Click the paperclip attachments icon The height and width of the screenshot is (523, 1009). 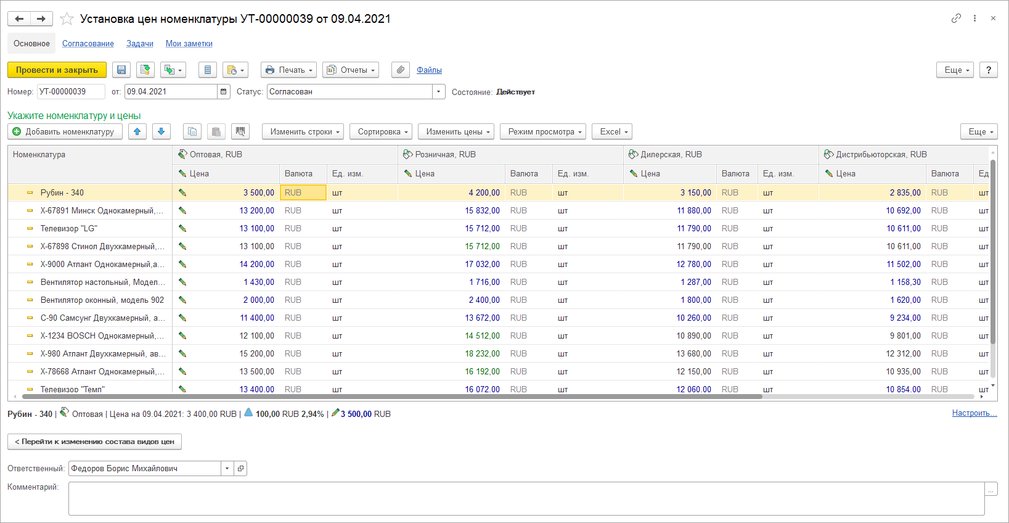pyautogui.click(x=401, y=70)
